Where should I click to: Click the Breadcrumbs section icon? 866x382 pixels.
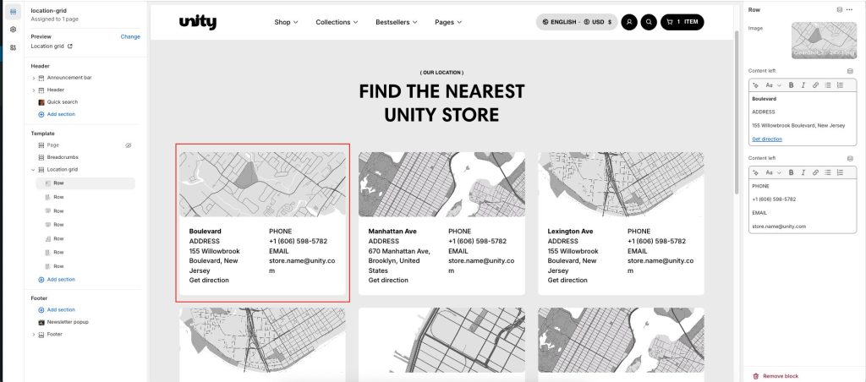click(x=41, y=157)
